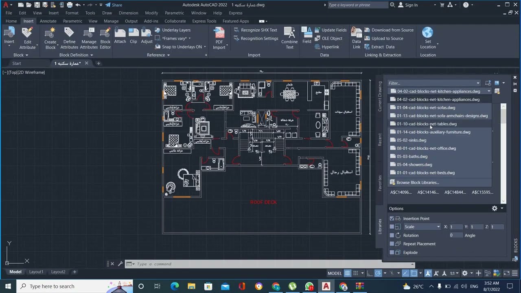521x293 pixels.
Task: Open the Insert block tool in ribbon
Action: 9,36
